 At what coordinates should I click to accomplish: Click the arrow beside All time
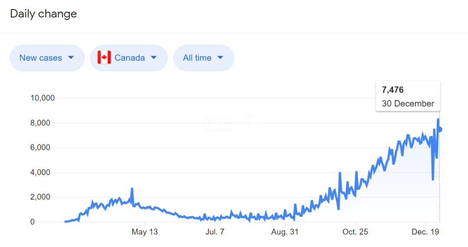(220, 58)
